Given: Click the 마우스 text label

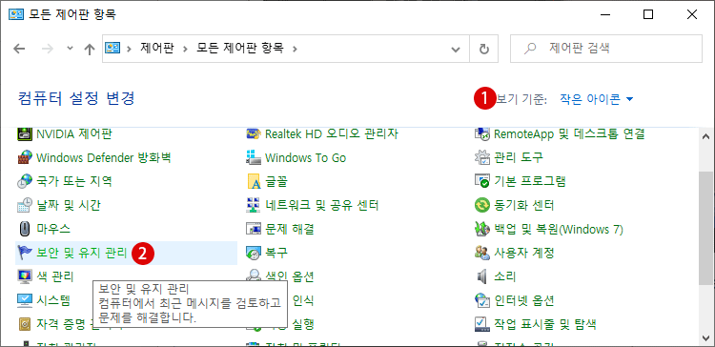Looking at the screenshot, I should pyautogui.click(x=53, y=229).
